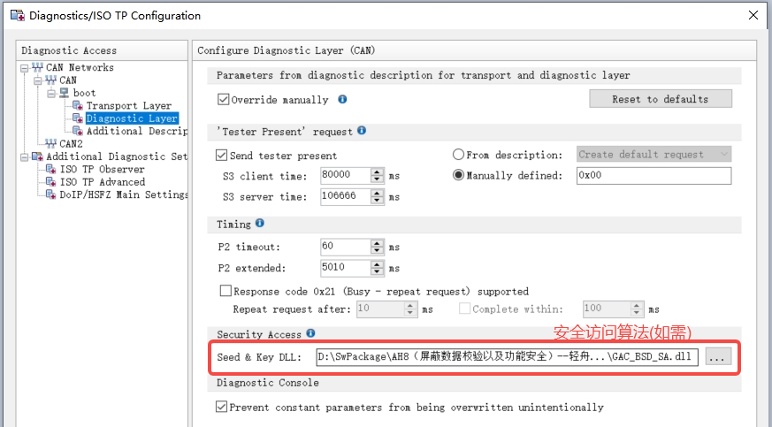This screenshot has height=427, width=772.
Task: Open info tip beside Security Access heading
Action: pos(310,333)
